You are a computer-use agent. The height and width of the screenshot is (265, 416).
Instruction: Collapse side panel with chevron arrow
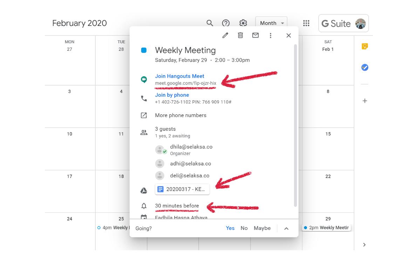point(364,245)
